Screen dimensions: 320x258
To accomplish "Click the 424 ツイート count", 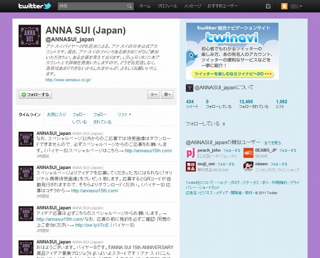I will [192, 104].
